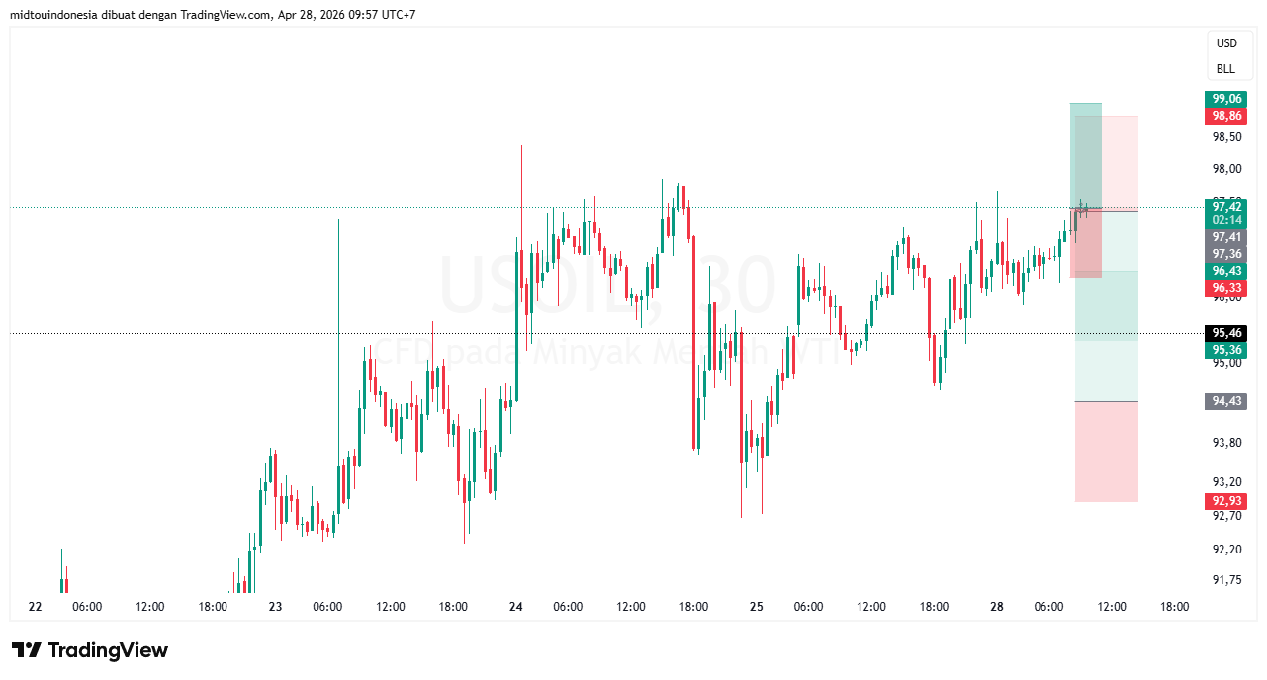Click the current price 97,42 label

(1226, 206)
